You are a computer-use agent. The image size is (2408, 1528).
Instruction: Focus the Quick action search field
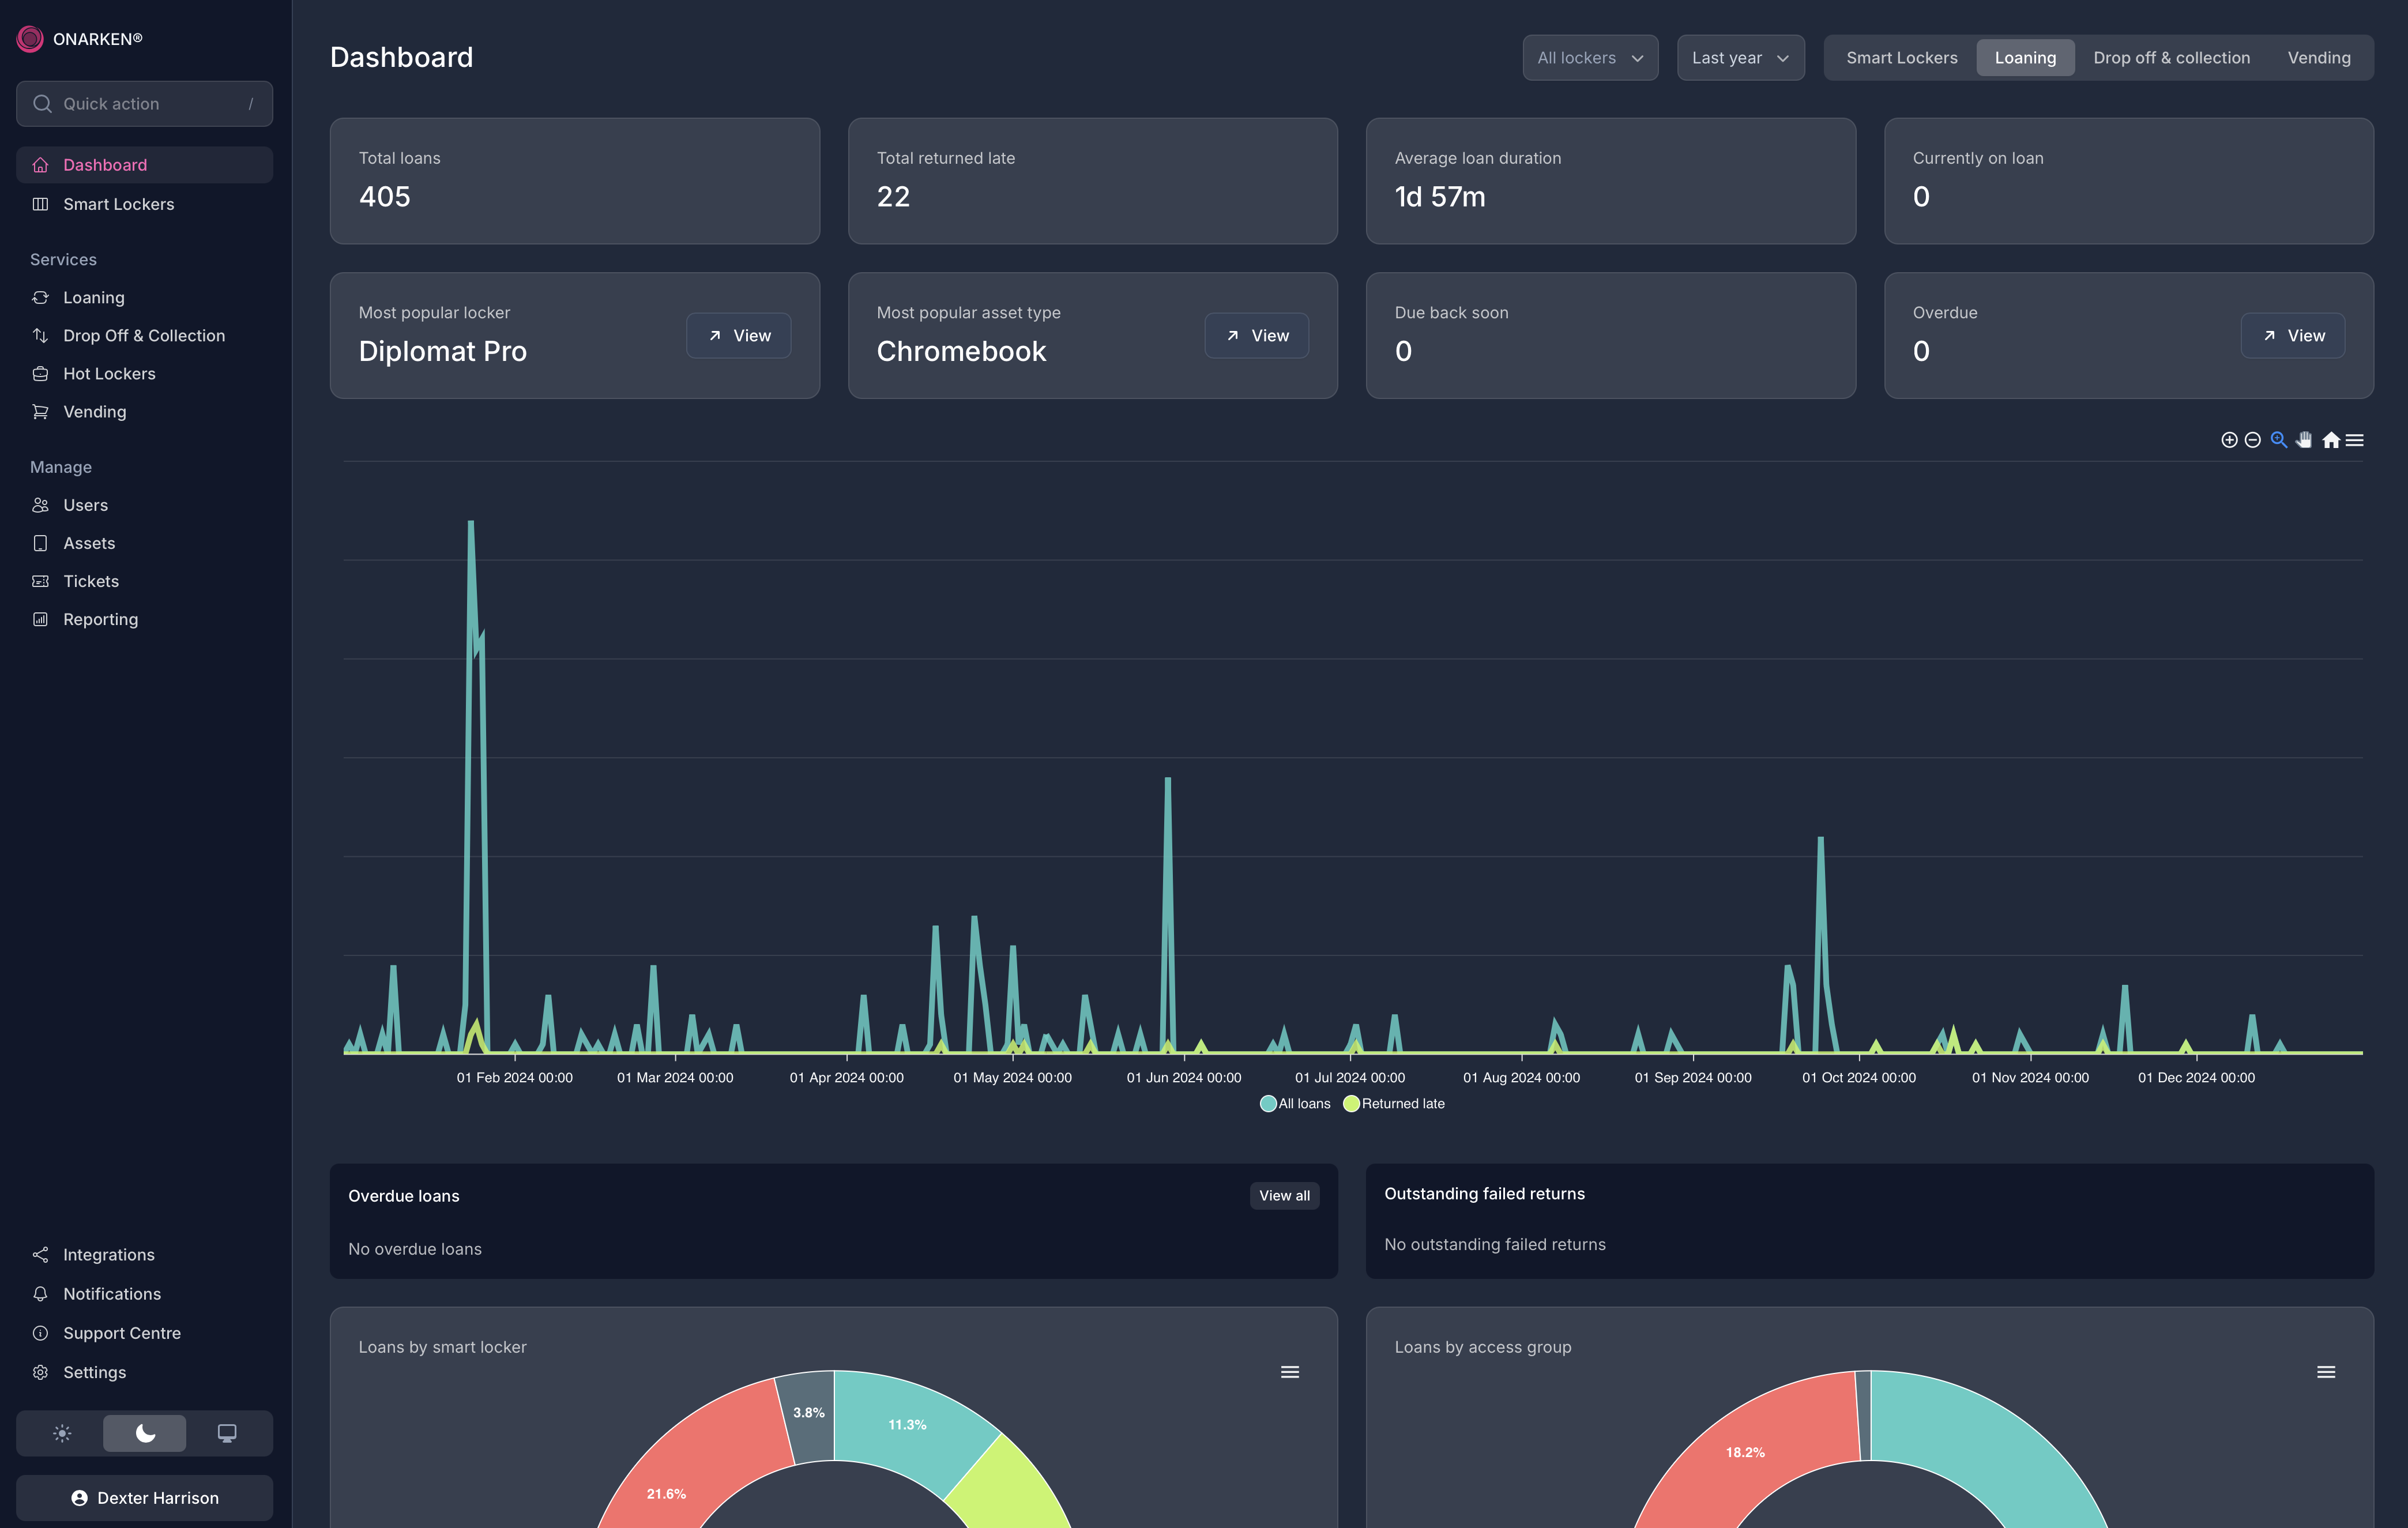click(x=145, y=104)
